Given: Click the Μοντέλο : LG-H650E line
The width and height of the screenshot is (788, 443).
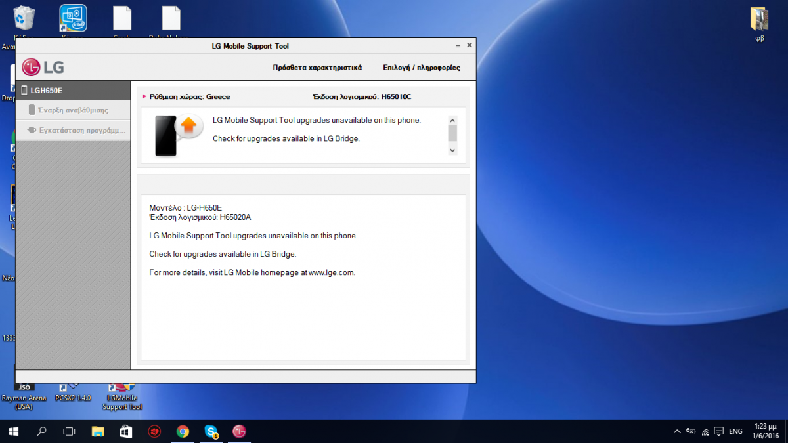Looking at the screenshot, I should click(186, 207).
